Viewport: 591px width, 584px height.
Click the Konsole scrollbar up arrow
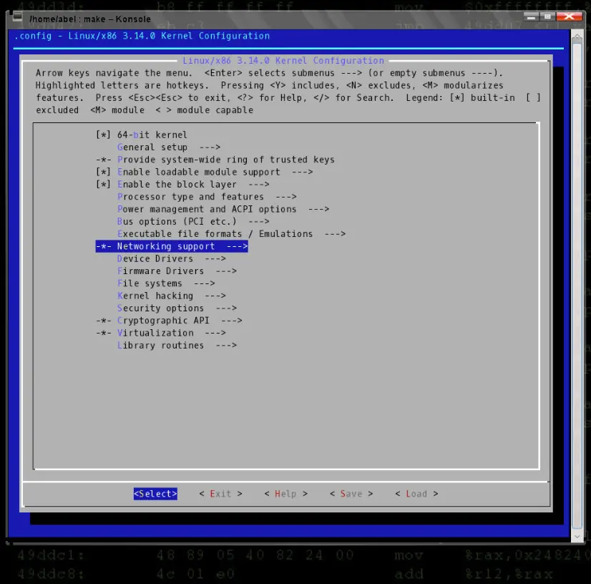coord(577,37)
